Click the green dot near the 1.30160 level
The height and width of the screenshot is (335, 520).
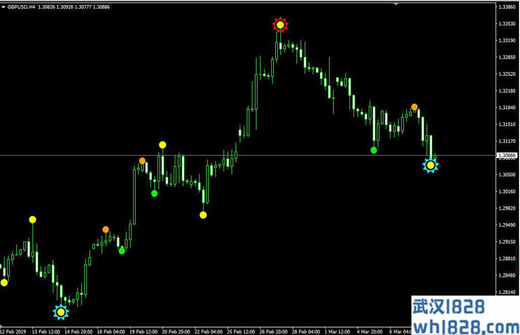[154, 194]
